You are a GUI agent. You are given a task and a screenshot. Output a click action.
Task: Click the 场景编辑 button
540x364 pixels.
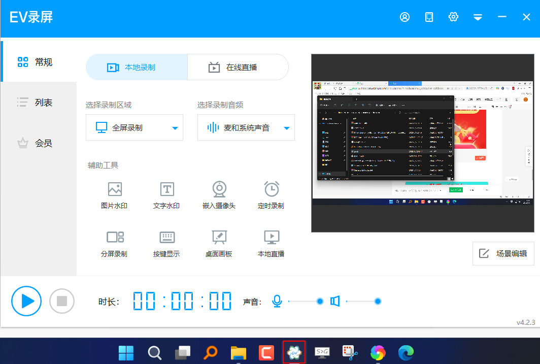coord(503,253)
